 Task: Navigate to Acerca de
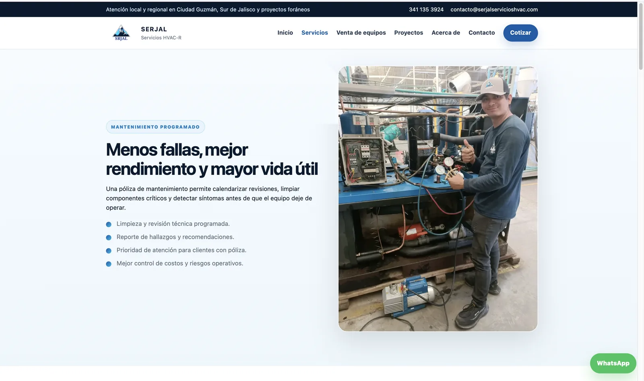446,33
